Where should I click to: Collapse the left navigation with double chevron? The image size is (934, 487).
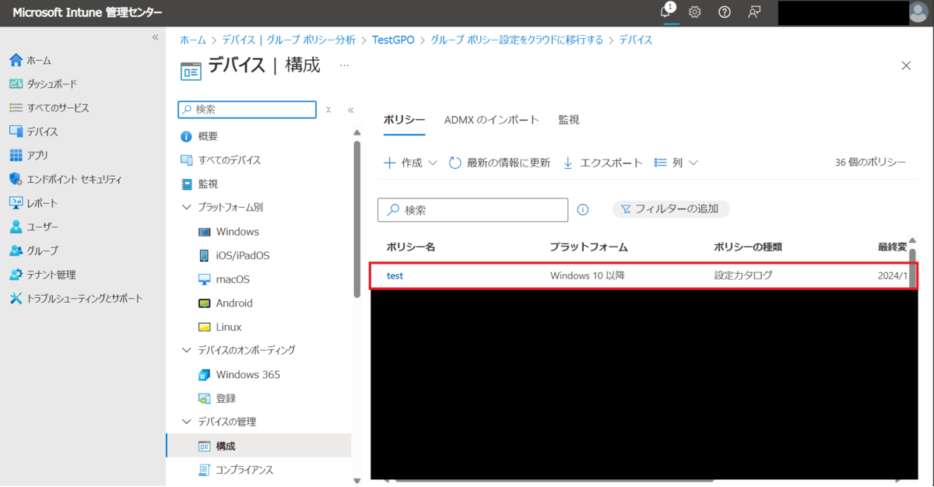(x=155, y=37)
